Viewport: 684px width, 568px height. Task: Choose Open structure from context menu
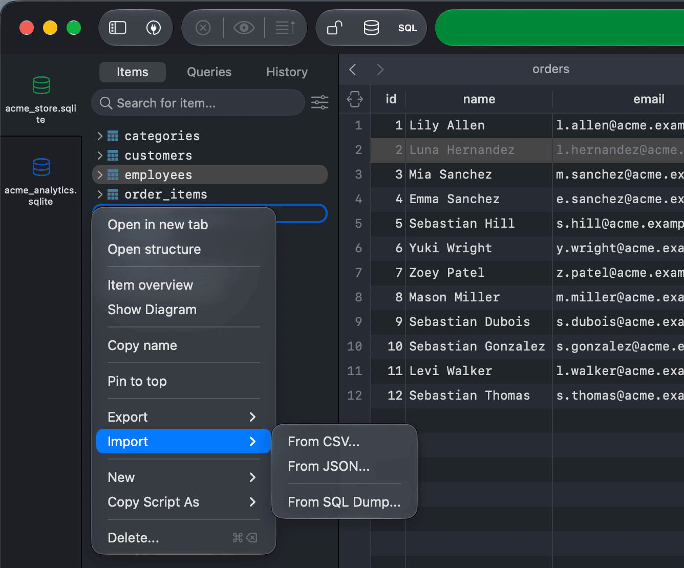point(184,249)
